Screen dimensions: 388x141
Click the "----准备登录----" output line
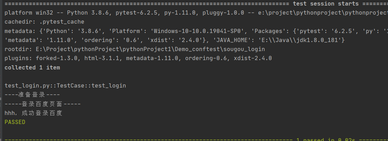pos(32,95)
